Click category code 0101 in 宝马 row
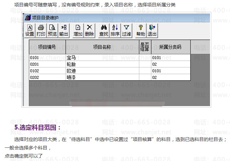 point(171,58)
